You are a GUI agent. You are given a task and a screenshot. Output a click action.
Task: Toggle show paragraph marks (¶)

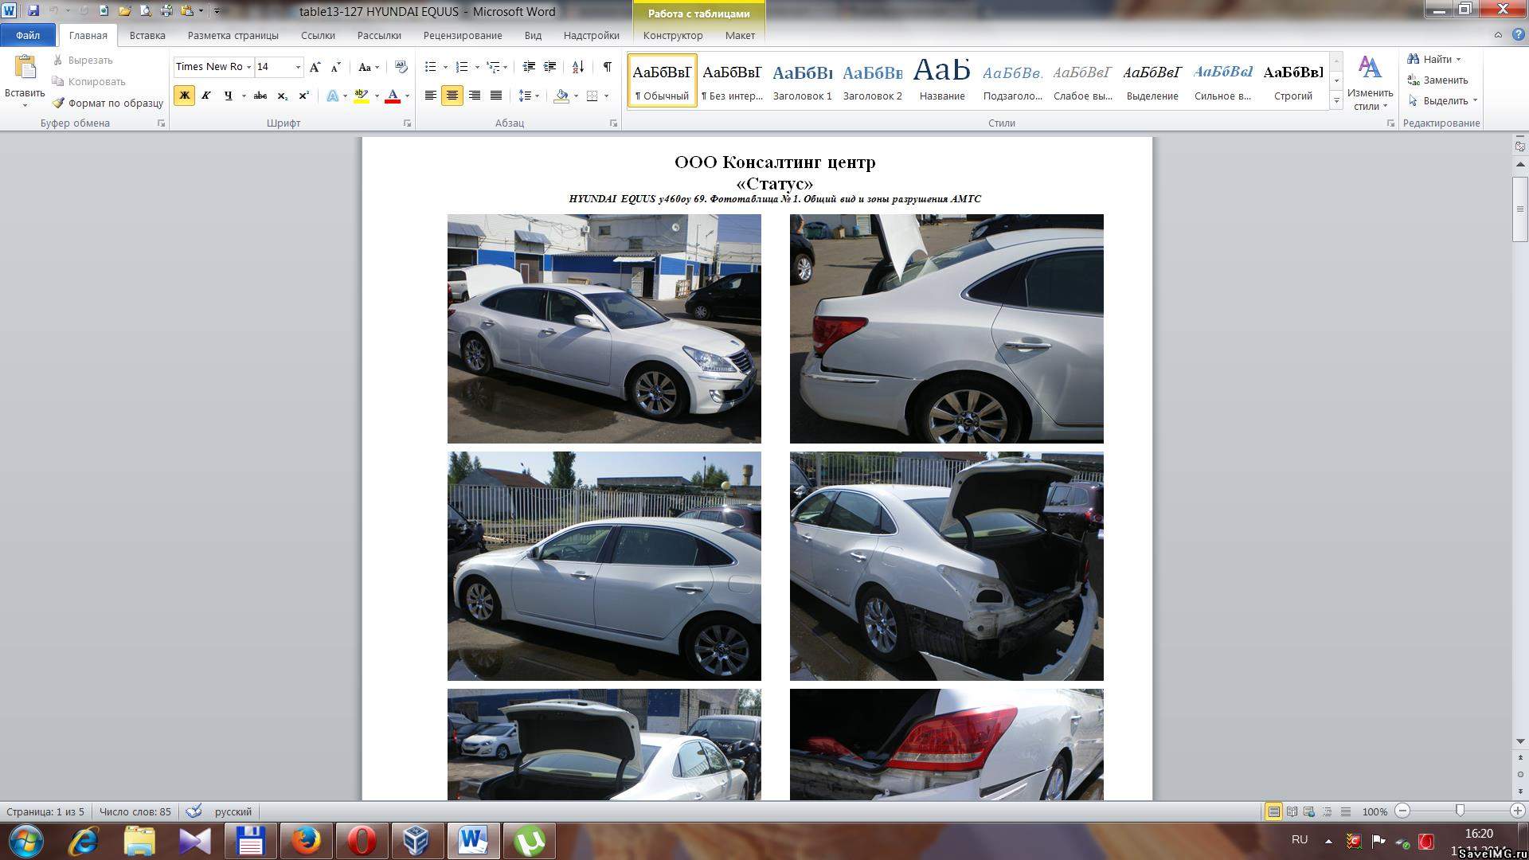click(608, 67)
